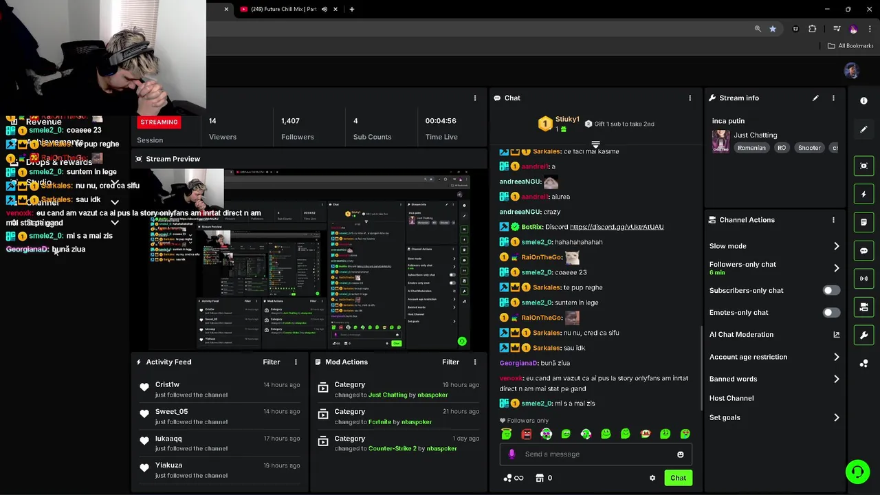Click Just Chatting category thumbnail in Stream info

(720, 141)
